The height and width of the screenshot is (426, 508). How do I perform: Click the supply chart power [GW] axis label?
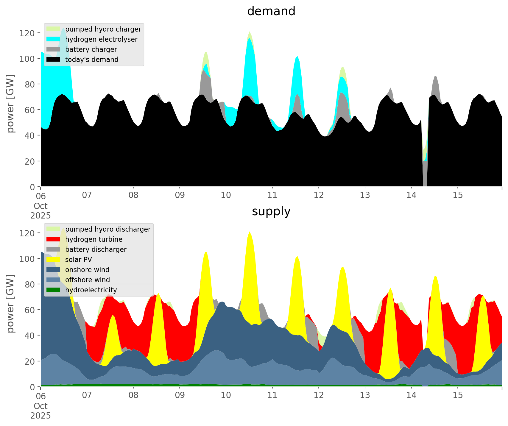[10, 304]
